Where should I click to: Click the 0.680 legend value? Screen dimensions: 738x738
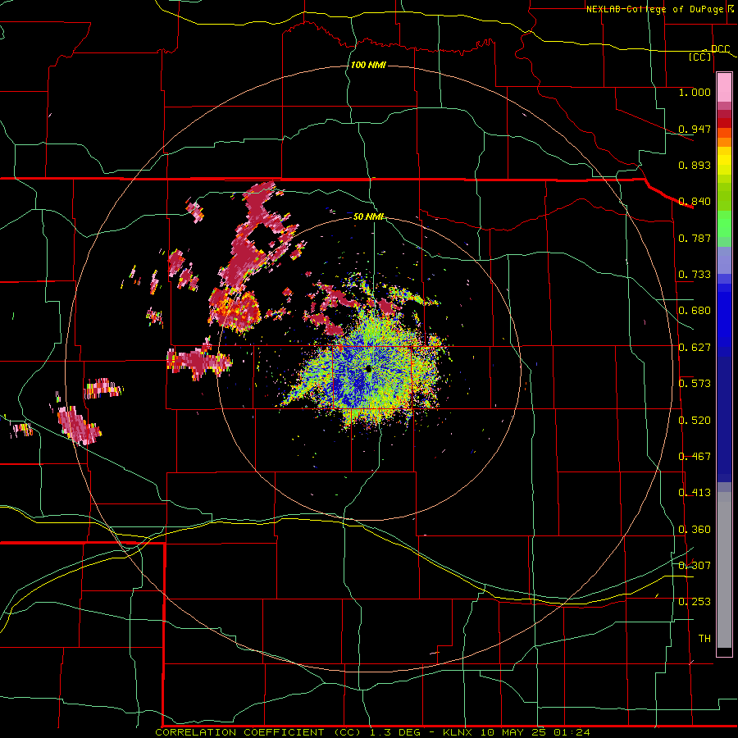point(695,311)
